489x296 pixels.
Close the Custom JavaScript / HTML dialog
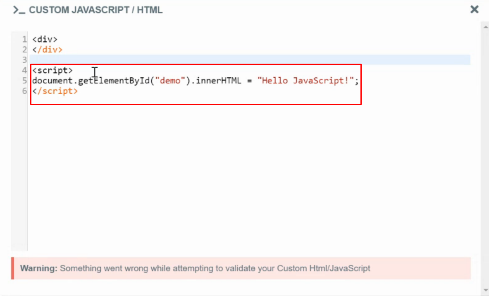pyautogui.click(x=475, y=10)
